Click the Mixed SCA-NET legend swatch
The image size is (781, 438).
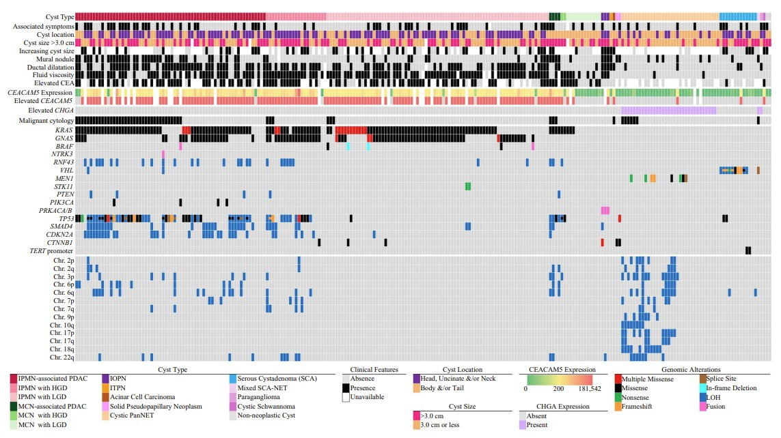tap(232, 388)
